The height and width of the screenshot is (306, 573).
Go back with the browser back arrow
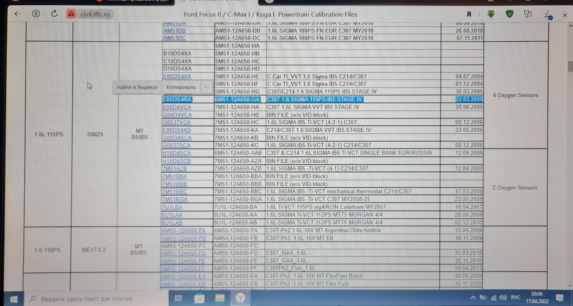18,14
